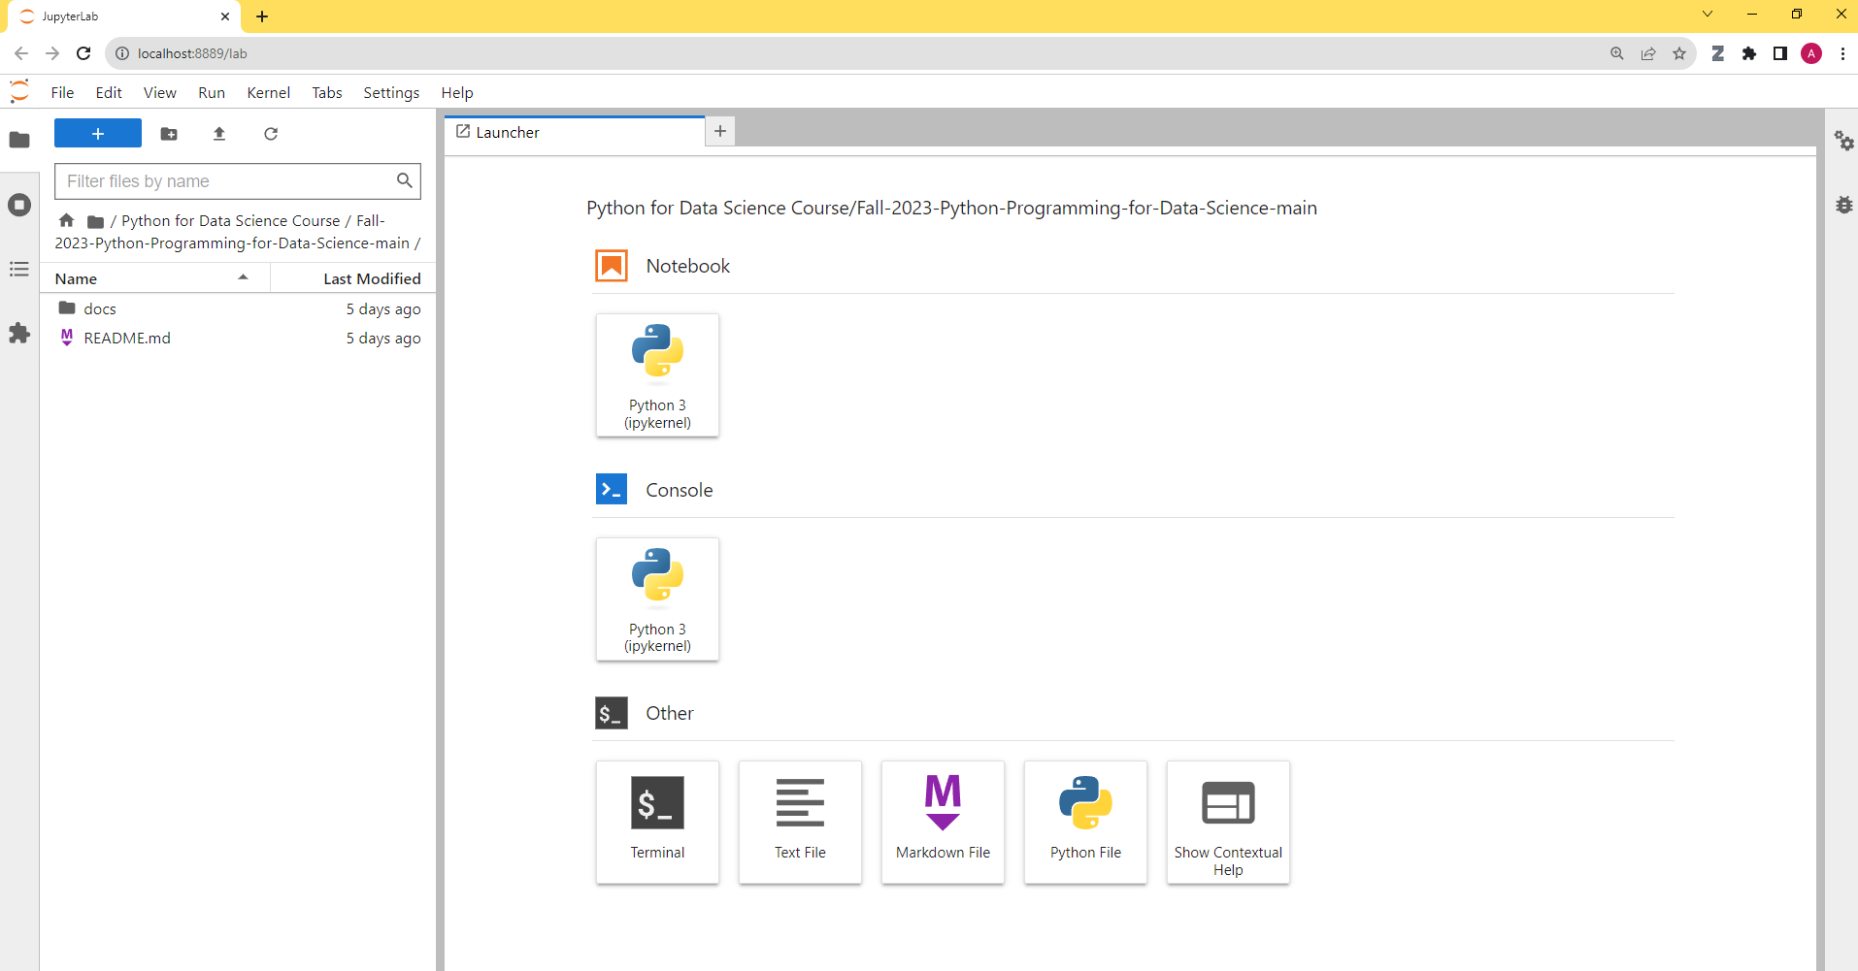Viewport: 1858px width, 971px height.
Task: Create a new Markdown File
Action: pos(943,823)
